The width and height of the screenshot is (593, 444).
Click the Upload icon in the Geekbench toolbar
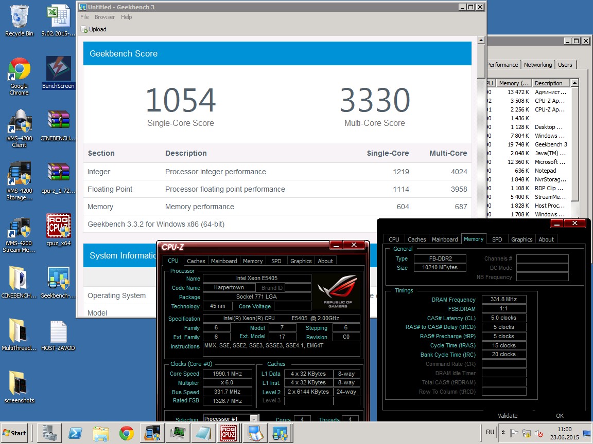pos(84,29)
